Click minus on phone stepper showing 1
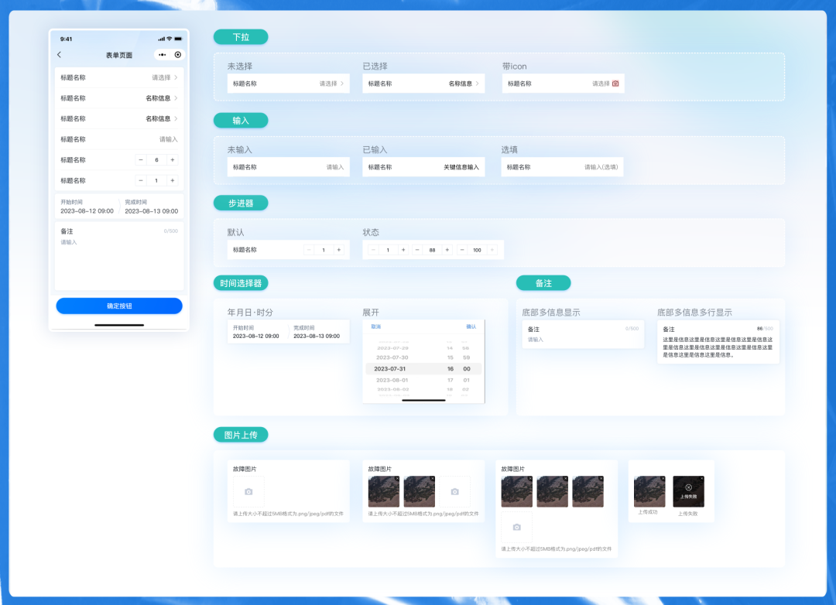836x605 pixels. coord(141,181)
